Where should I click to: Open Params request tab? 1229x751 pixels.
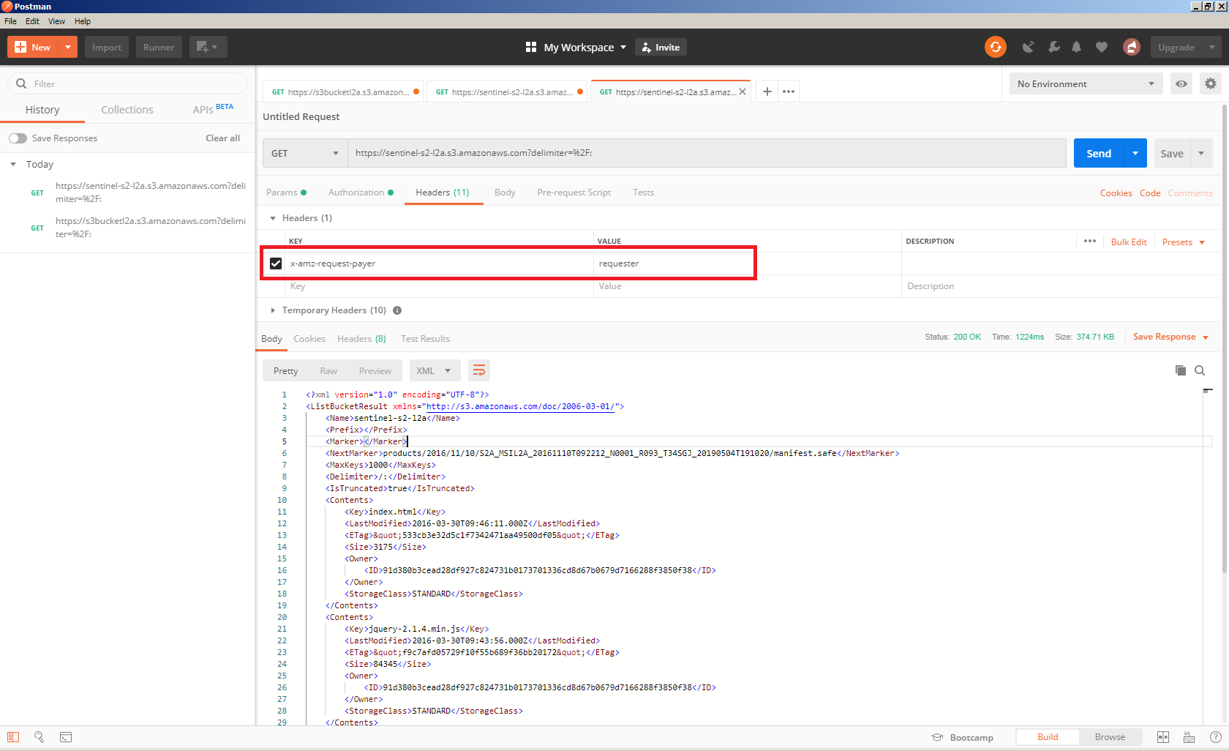286,193
